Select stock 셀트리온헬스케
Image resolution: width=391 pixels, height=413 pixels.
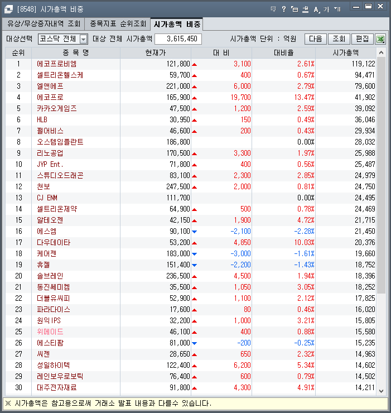pyautogui.click(x=60, y=75)
